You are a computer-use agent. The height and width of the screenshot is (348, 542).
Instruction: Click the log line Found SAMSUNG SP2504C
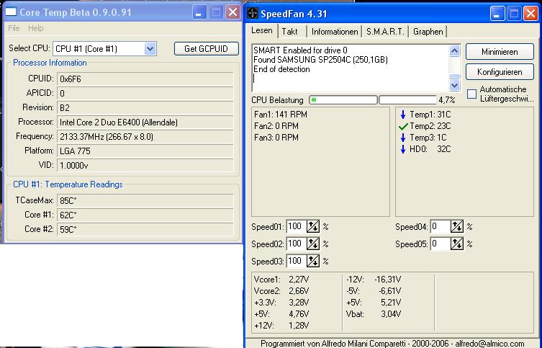(x=320, y=60)
